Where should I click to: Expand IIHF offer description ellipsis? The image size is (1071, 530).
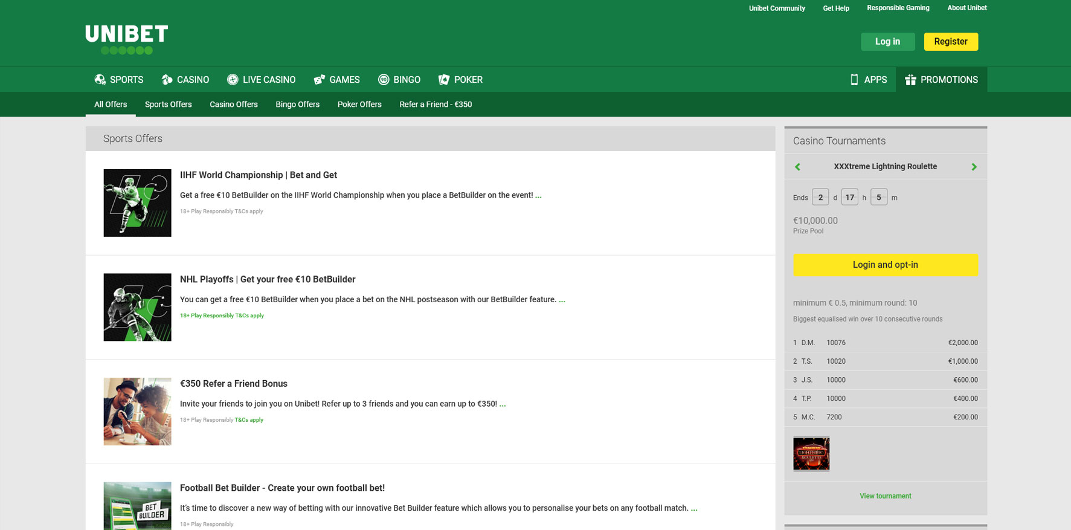pyautogui.click(x=538, y=195)
